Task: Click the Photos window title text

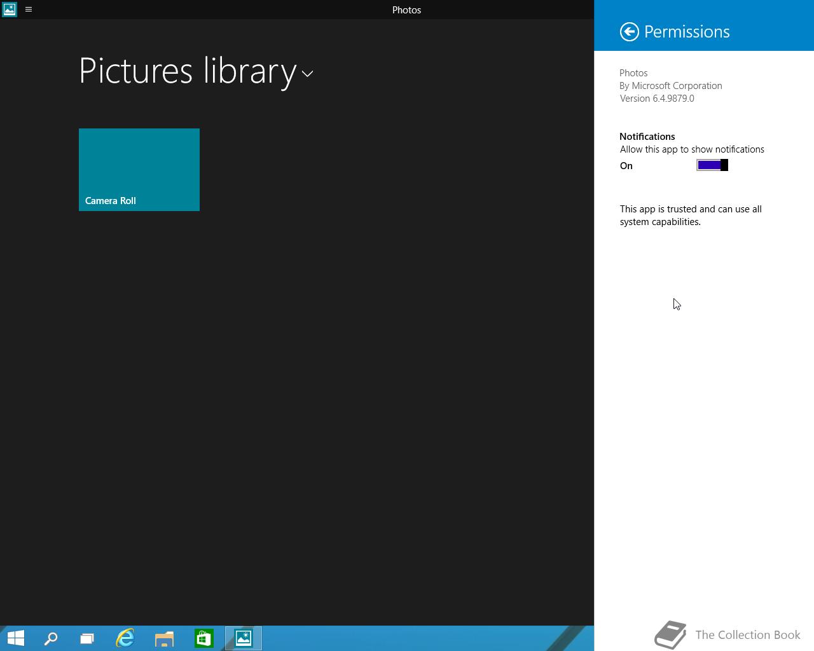Action: point(407,10)
